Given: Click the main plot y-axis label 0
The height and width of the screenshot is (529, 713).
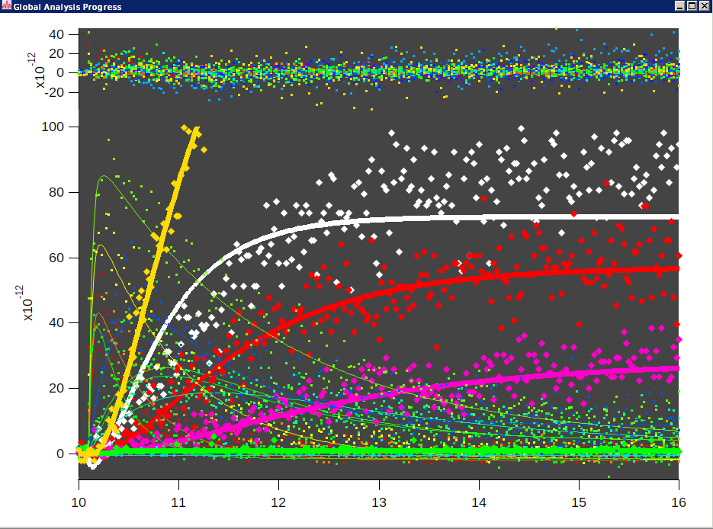Looking at the screenshot, I should (x=60, y=454).
